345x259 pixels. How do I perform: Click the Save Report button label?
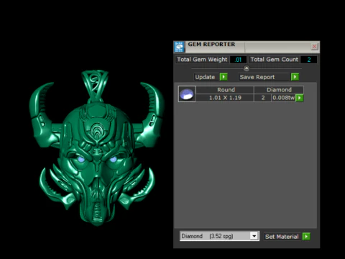(257, 77)
